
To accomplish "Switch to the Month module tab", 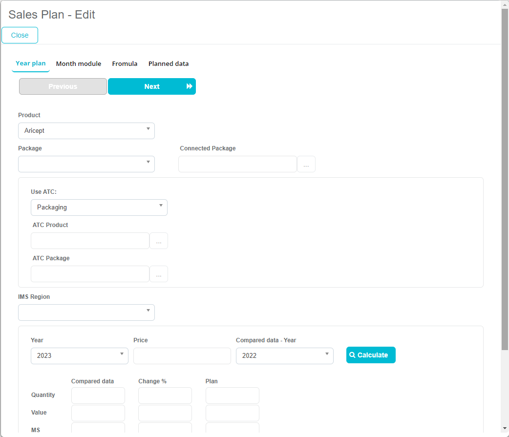I will click(x=79, y=64).
